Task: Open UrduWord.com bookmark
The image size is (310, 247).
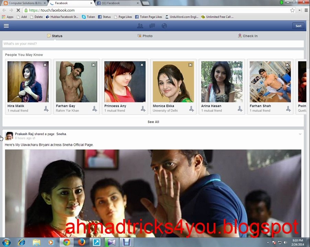Action: (182, 17)
